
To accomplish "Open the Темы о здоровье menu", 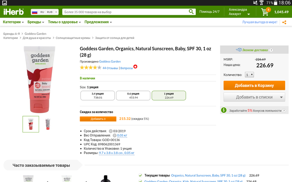I will click(x=64, y=22).
